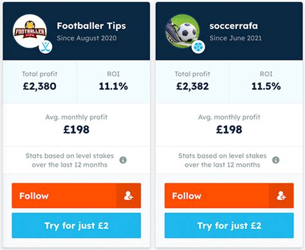Viewport: 305px width, 250px height.
Task: Try soccerrafa for just £2
Action: [229, 226]
